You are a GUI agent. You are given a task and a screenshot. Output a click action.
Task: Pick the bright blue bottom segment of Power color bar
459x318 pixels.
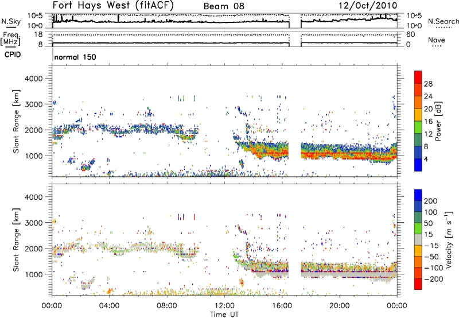[x=418, y=165]
